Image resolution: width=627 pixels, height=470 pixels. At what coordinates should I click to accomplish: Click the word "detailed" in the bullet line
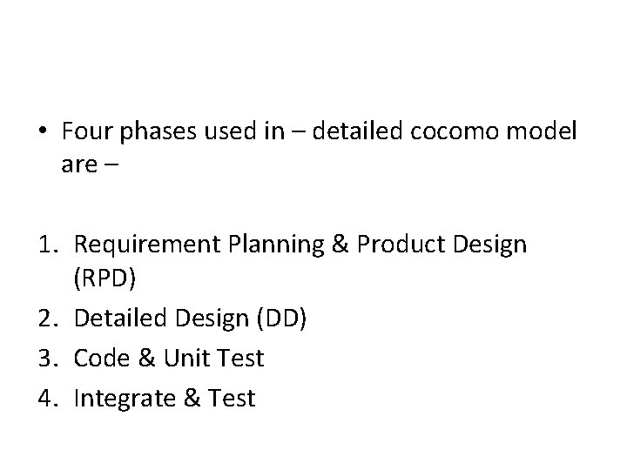pyautogui.click(x=358, y=131)
